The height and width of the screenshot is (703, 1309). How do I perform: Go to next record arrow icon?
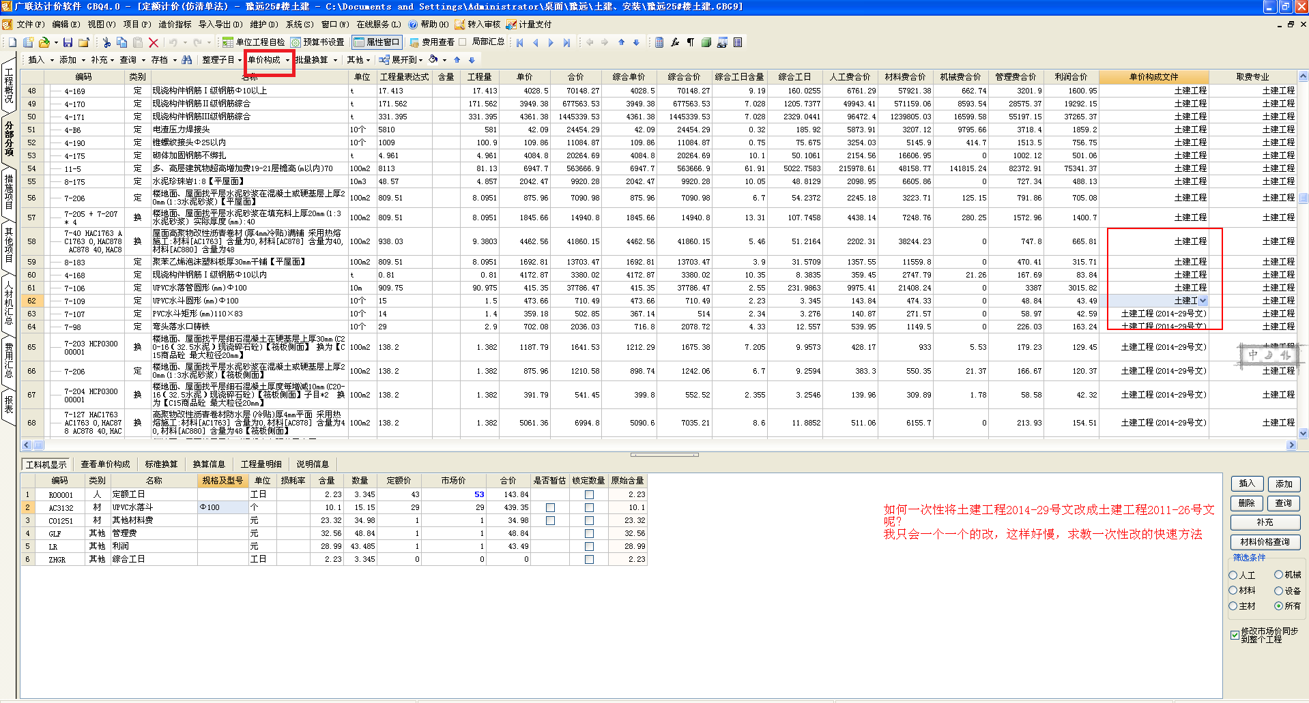[x=551, y=42]
